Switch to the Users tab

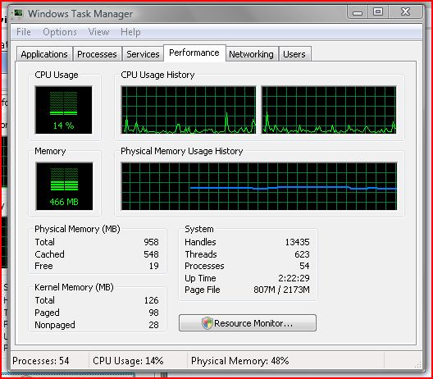point(294,54)
